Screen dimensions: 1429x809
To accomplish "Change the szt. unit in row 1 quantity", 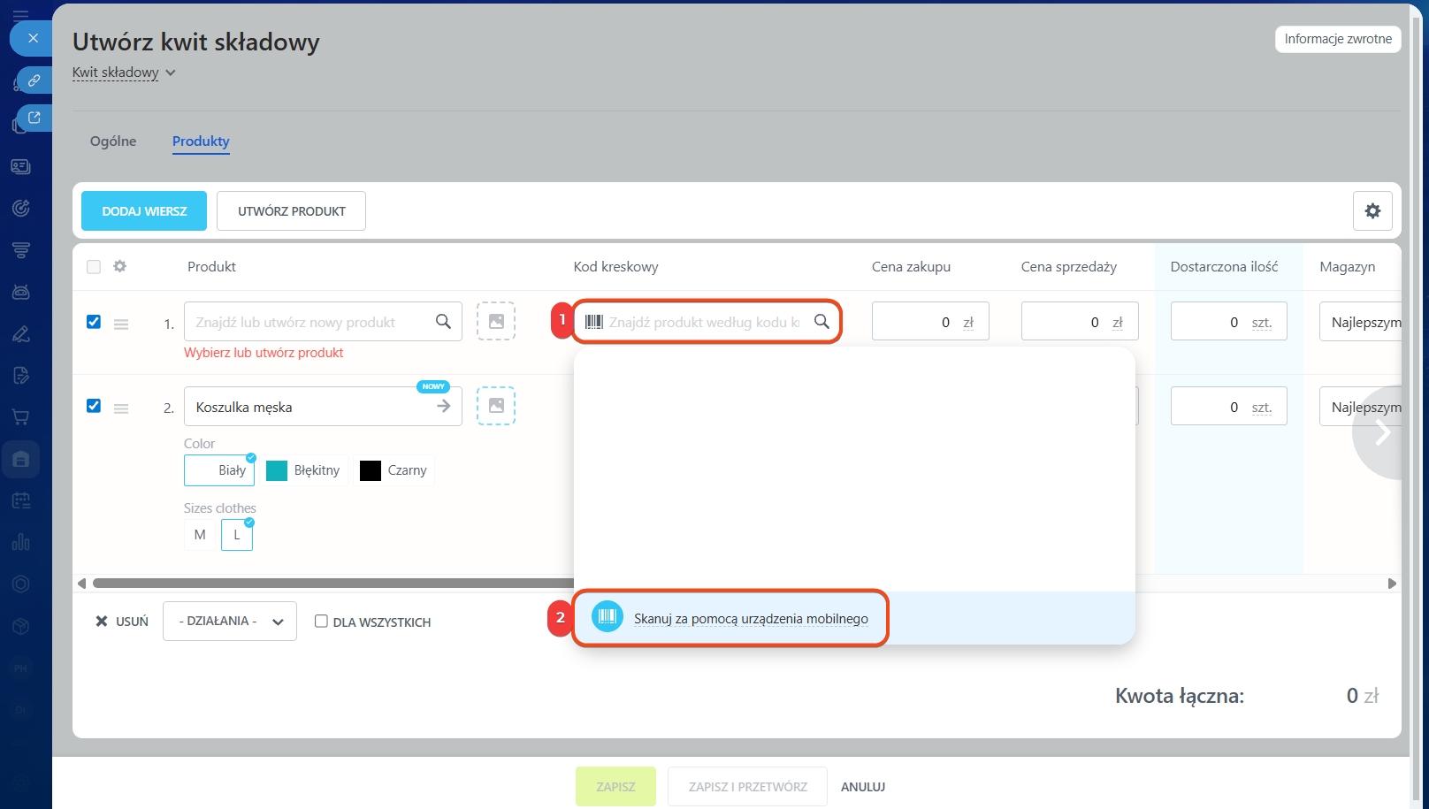I will point(1262,323).
